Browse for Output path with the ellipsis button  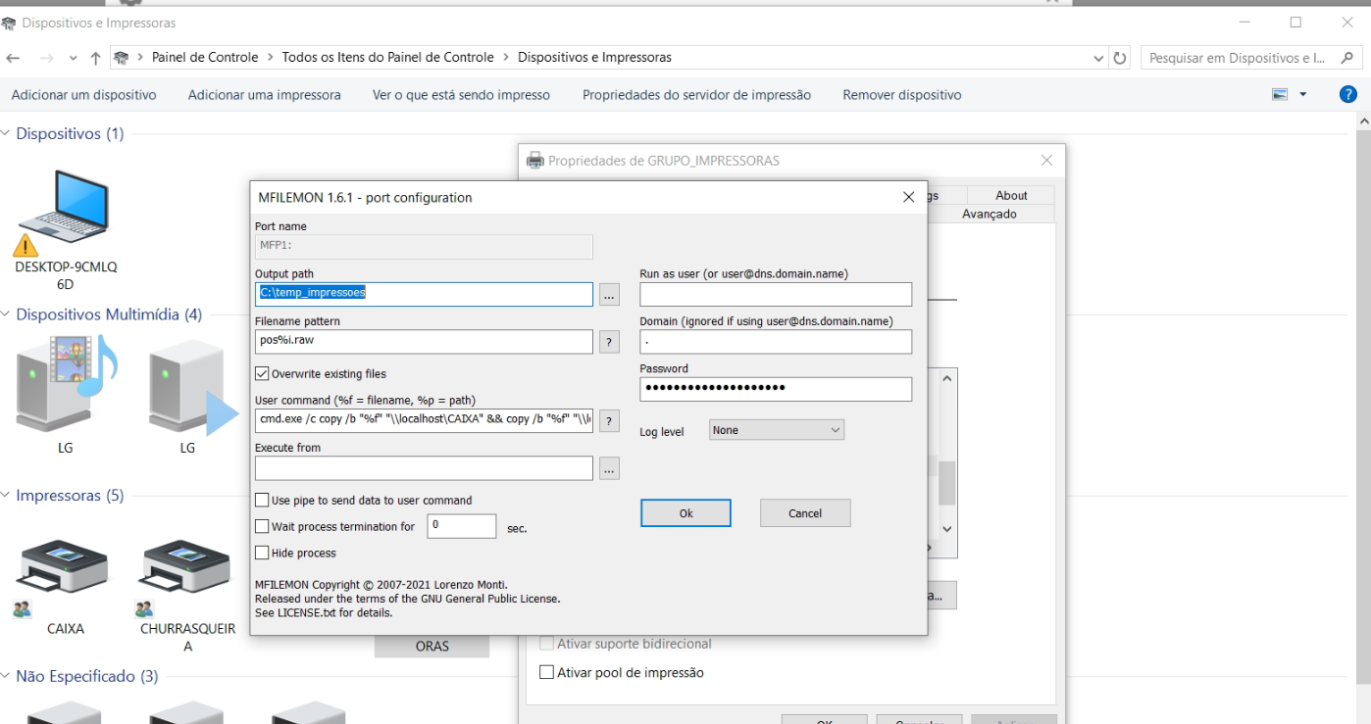[609, 294]
